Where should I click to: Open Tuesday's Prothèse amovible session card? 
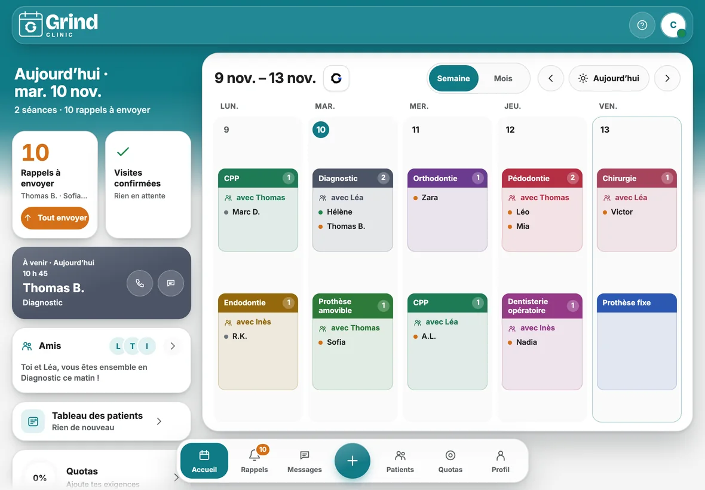point(352,342)
